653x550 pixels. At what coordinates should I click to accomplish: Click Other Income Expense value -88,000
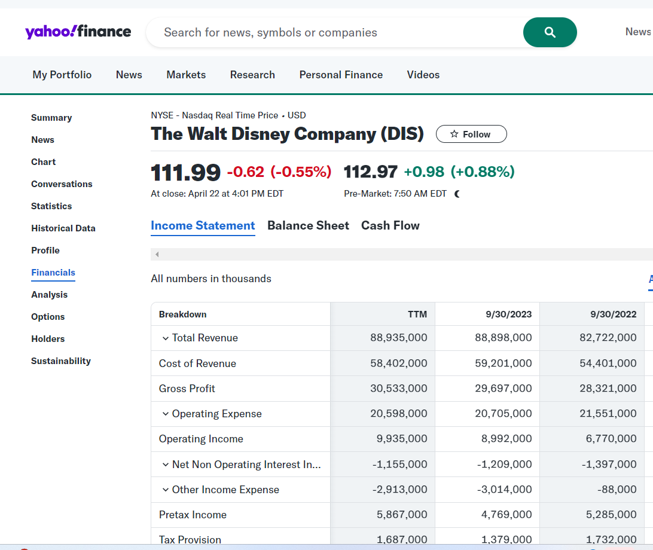617,490
